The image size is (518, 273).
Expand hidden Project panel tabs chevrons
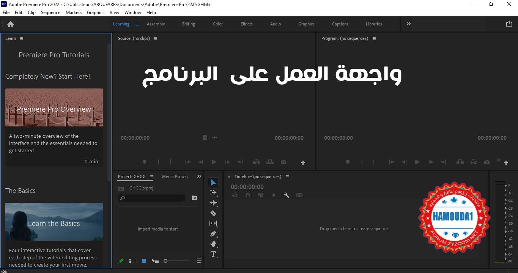coord(199,176)
